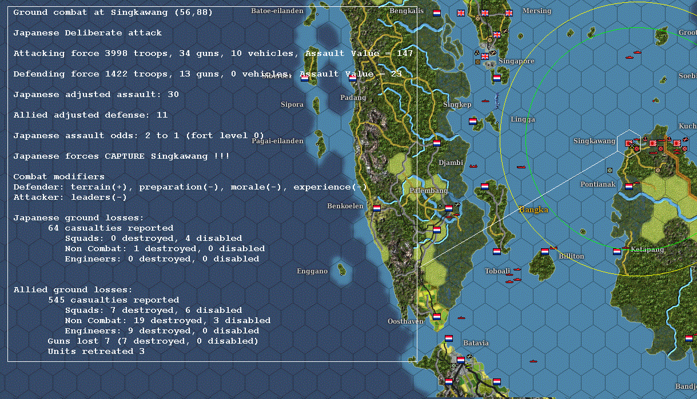Select the 'Billiton' map label
The image size is (697, 399).
coord(571,256)
